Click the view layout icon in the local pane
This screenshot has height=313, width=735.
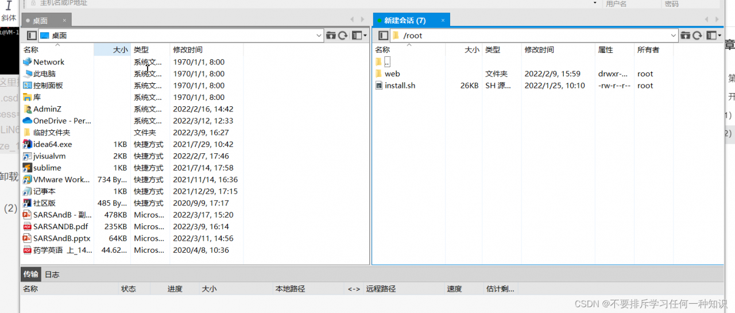(357, 35)
